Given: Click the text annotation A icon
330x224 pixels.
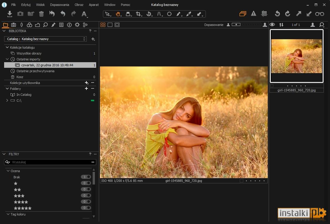Looking at the screenshot, I should click(84, 14).
